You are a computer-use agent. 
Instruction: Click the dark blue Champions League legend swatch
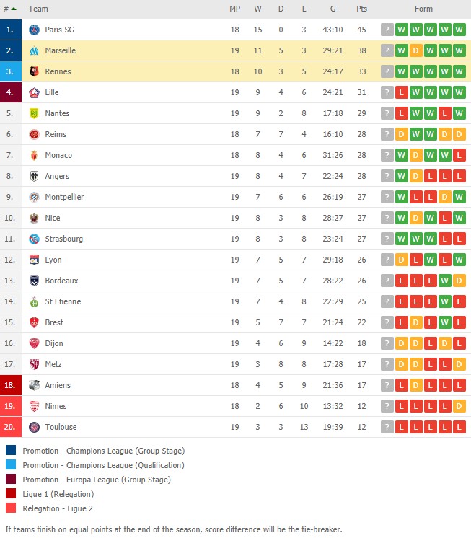click(x=11, y=450)
